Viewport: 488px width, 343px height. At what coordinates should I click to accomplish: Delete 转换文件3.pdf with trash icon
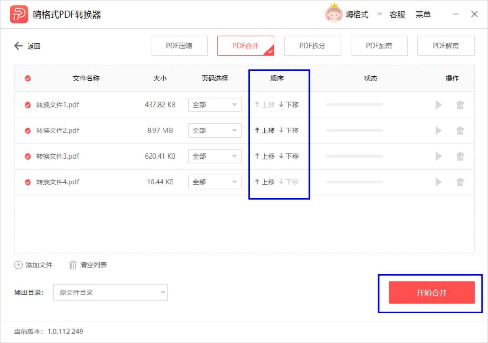(x=460, y=156)
